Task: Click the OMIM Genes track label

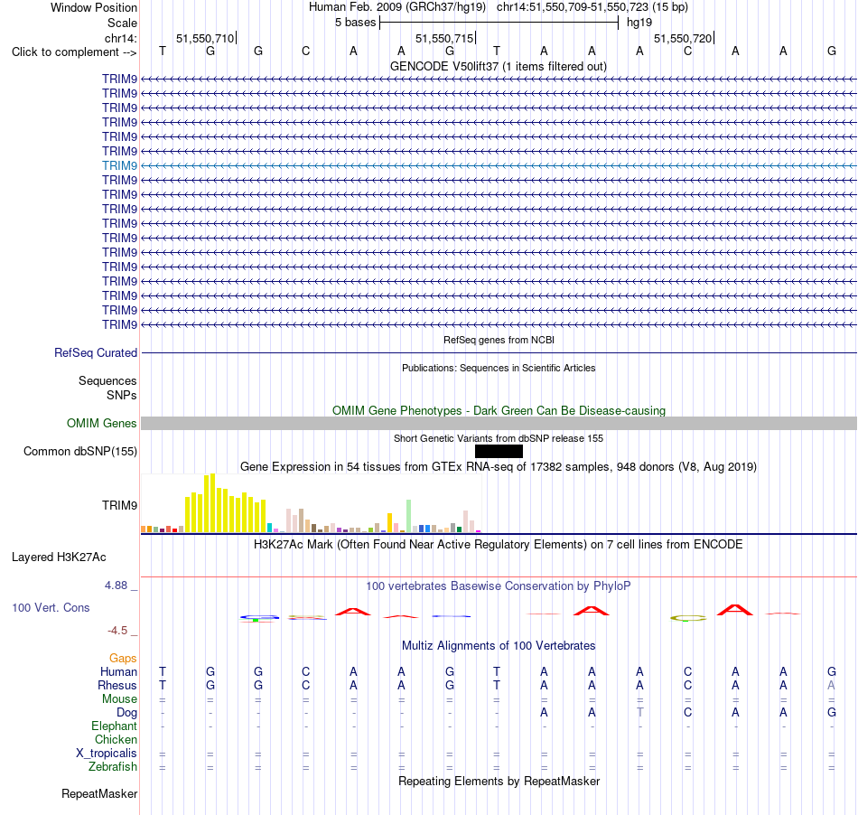Action: [101, 423]
